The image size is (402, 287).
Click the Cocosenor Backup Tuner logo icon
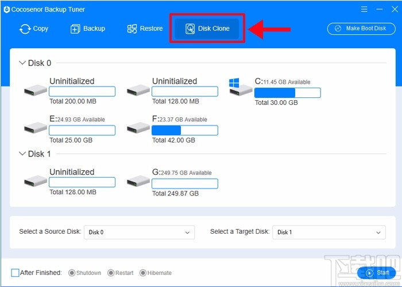coord(7,10)
